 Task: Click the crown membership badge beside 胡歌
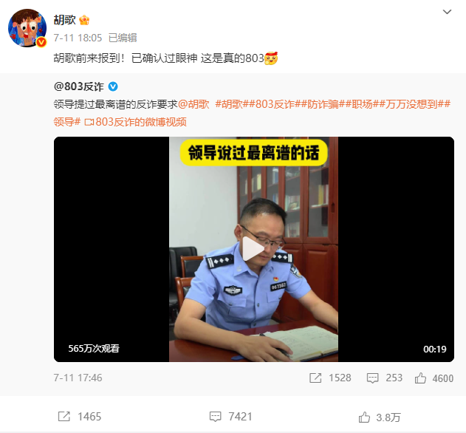[x=84, y=20]
